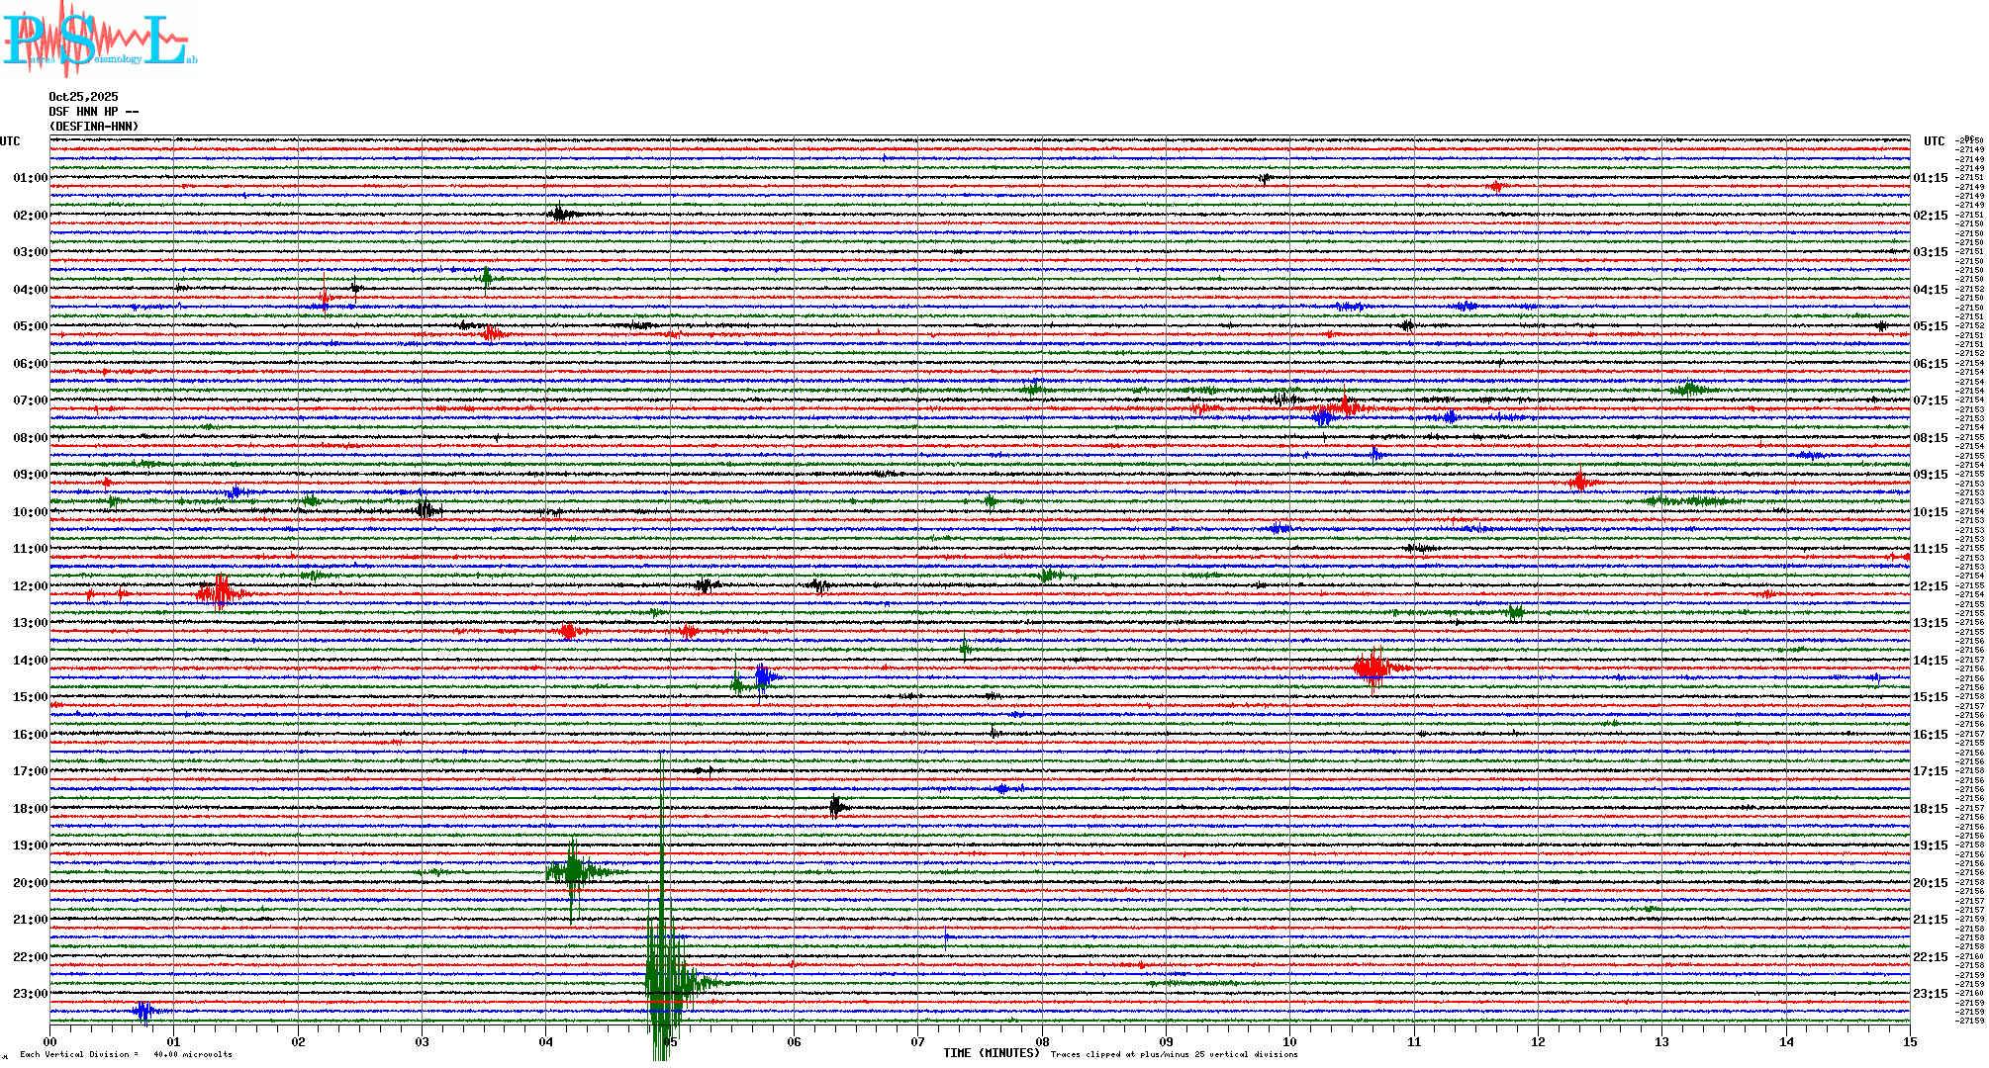Click the 12:00 hour label on left

pyautogui.click(x=30, y=586)
